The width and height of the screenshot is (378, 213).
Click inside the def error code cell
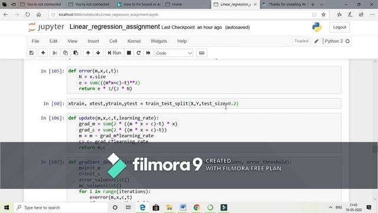204,80
